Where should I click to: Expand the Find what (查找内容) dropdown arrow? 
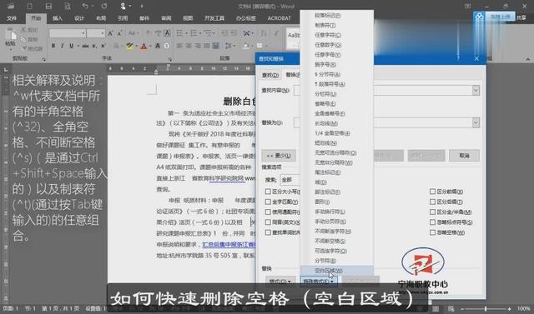(x=476, y=90)
